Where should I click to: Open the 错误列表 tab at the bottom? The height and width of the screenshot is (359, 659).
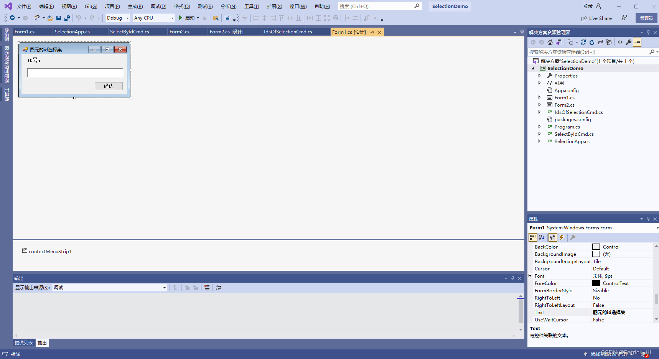click(x=24, y=343)
